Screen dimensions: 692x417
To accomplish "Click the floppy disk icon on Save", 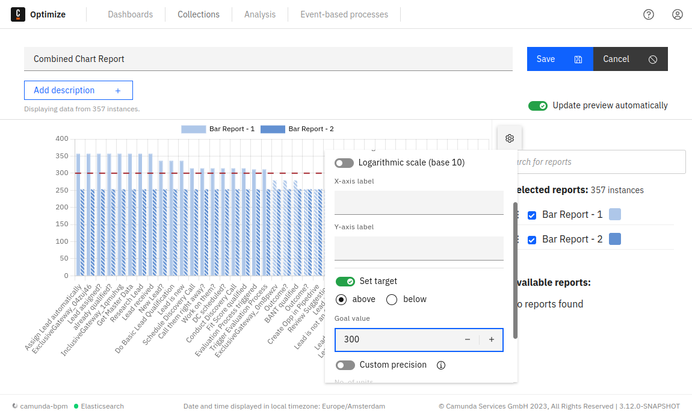I will (x=578, y=59).
